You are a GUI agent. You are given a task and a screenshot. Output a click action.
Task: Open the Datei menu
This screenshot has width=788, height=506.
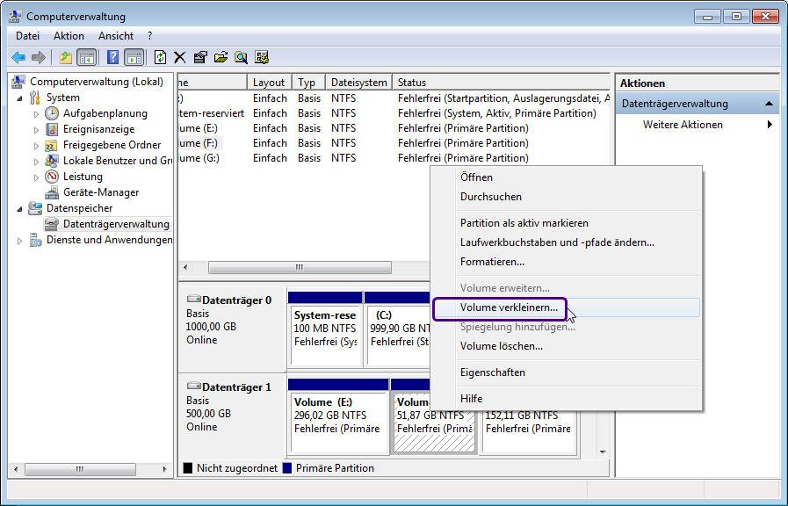click(27, 36)
